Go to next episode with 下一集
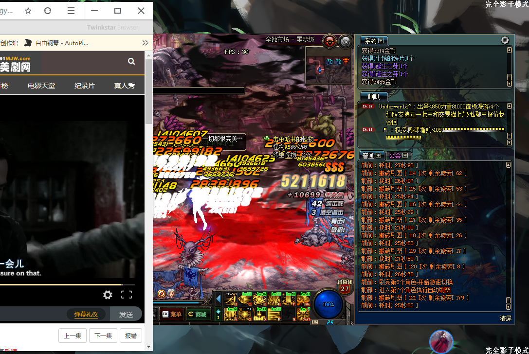Screen dimensions: 529x354 (103, 336)
